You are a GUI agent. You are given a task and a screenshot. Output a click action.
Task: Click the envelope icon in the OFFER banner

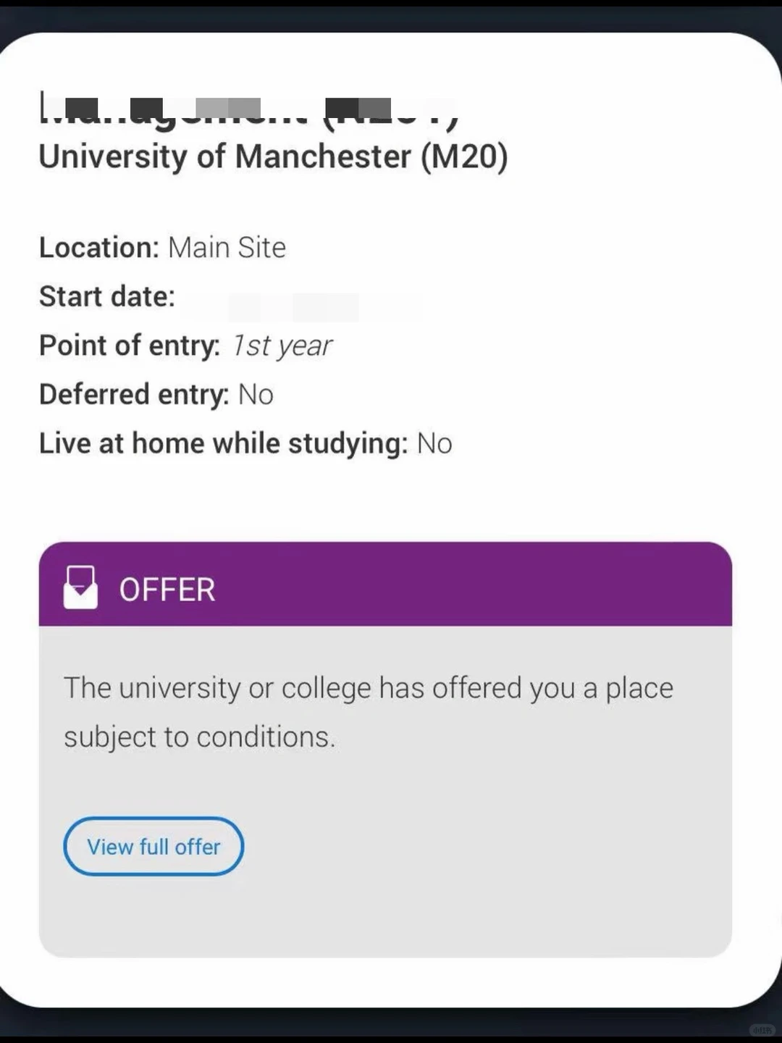80,587
